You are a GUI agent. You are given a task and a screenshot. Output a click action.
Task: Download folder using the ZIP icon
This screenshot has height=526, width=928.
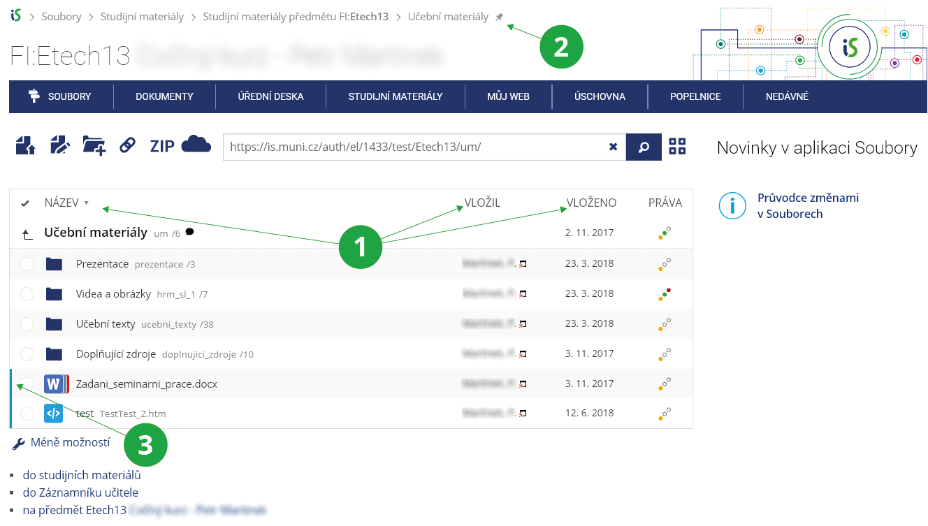pyautogui.click(x=162, y=146)
